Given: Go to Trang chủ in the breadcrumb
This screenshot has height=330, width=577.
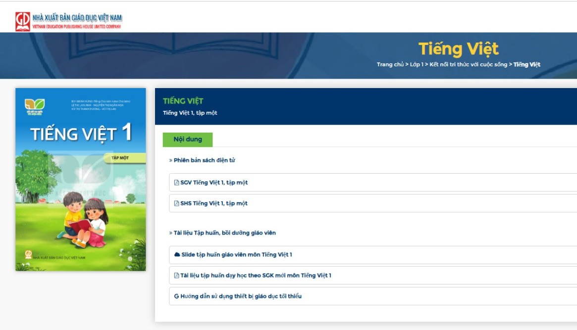Looking at the screenshot, I should (x=390, y=64).
